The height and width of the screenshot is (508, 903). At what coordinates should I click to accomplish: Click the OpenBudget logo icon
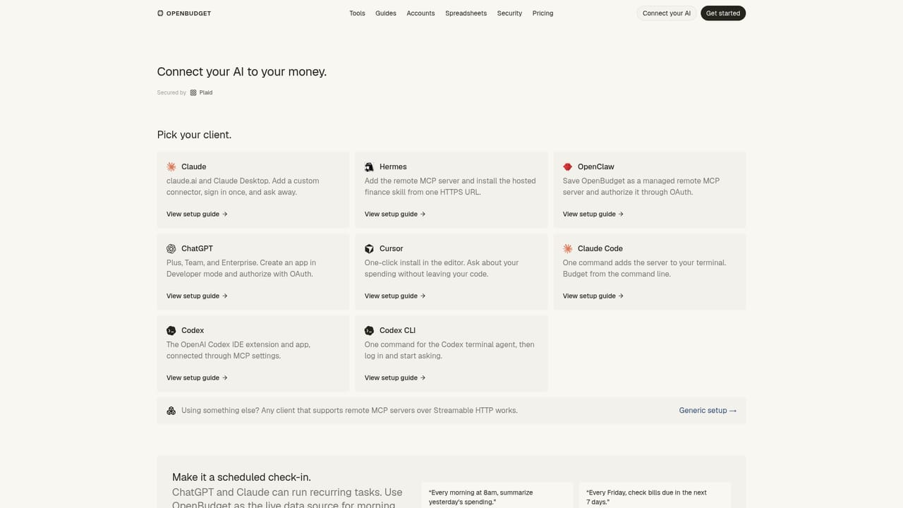pos(160,13)
